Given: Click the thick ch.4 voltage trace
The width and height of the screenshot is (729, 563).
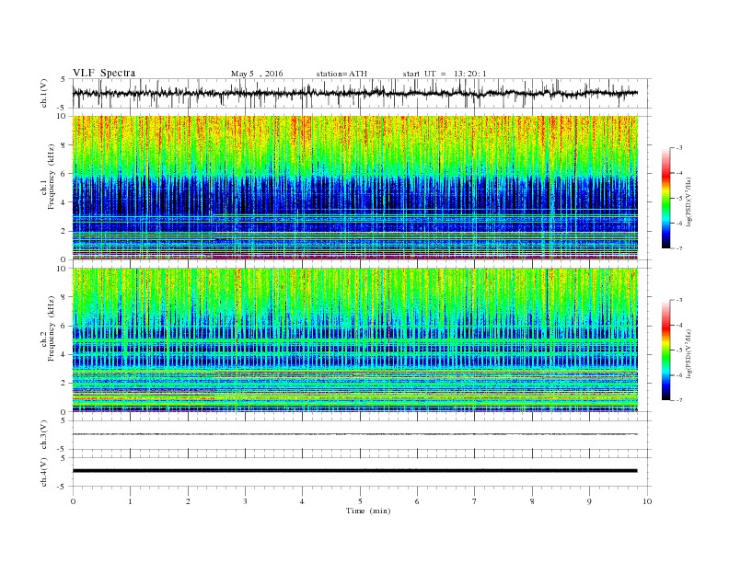Looking at the screenshot, I should click(x=354, y=471).
